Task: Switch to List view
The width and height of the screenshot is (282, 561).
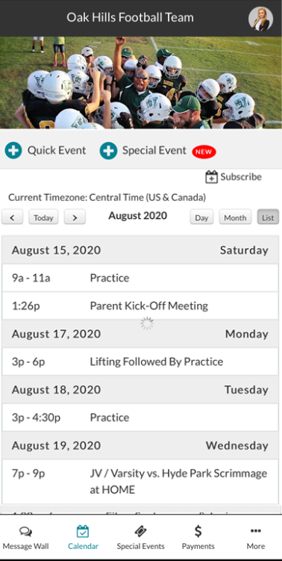Action: (x=268, y=217)
